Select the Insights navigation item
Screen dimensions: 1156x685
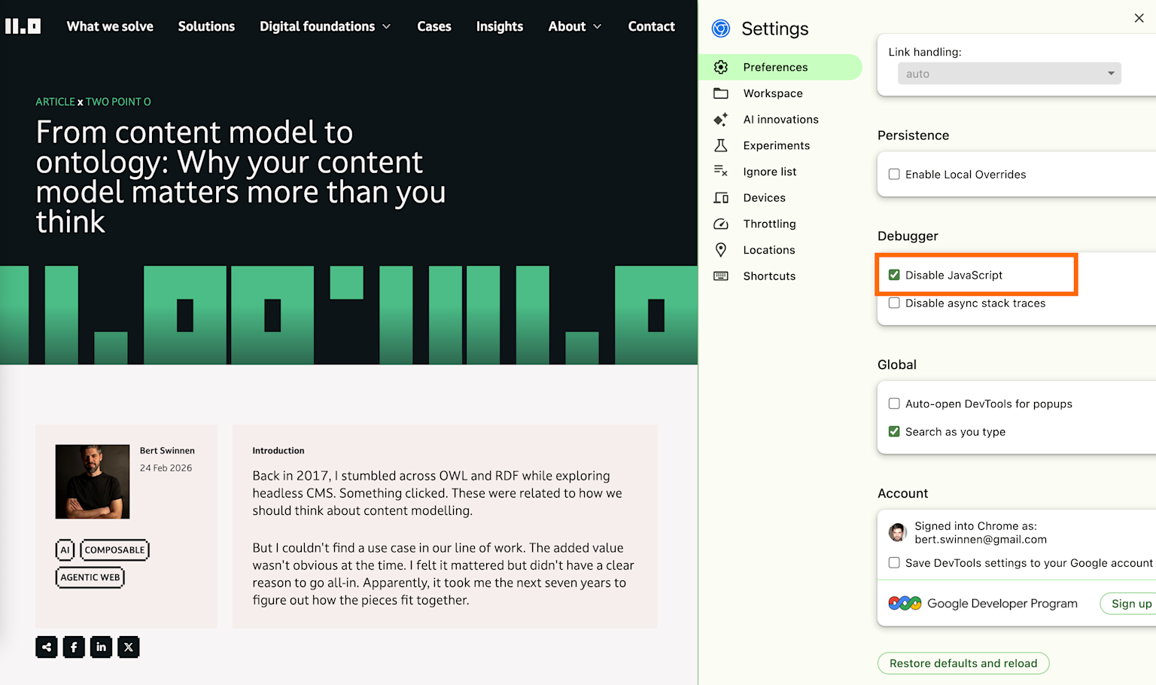coord(499,26)
